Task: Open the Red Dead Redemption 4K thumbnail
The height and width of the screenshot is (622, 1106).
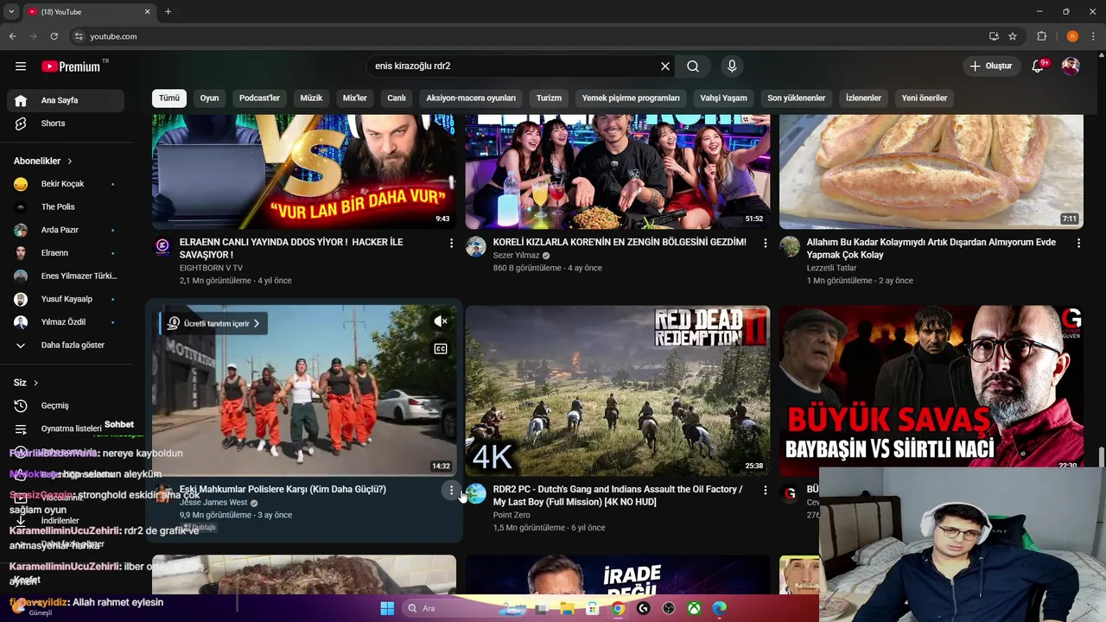Action: 618,390
